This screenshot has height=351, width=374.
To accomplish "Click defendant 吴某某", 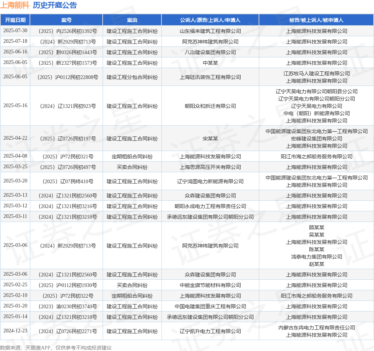I will tap(317, 235).
